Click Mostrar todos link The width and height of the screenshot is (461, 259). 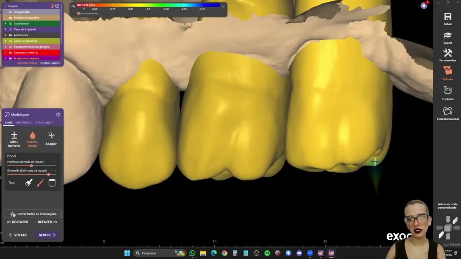pos(27,63)
